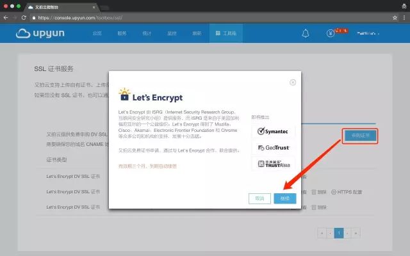Image resolution: width=410 pixels, height=256 pixels.
Task: Reload the browser page
Action: pyautogui.click(x=24, y=18)
